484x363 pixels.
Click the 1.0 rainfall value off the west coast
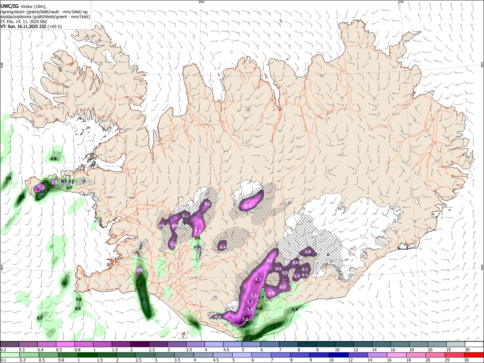click(8, 178)
